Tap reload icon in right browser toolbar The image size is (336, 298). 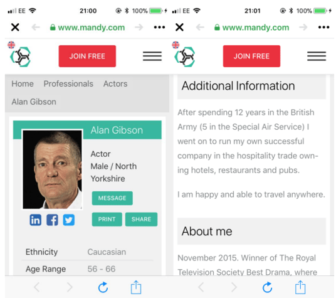coord(268,287)
